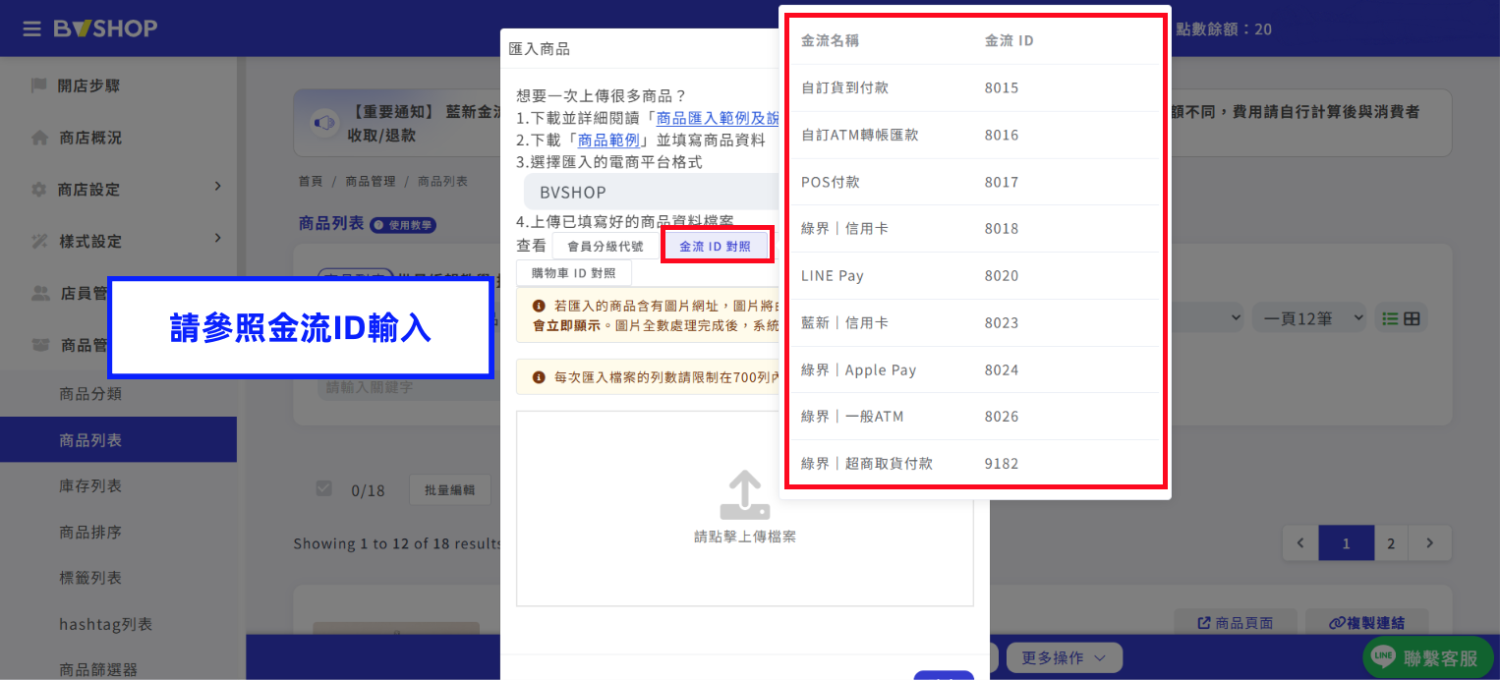This screenshot has width=1500, height=680.
Task: Select 商品列表 sidebar item
Action: [x=118, y=439]
